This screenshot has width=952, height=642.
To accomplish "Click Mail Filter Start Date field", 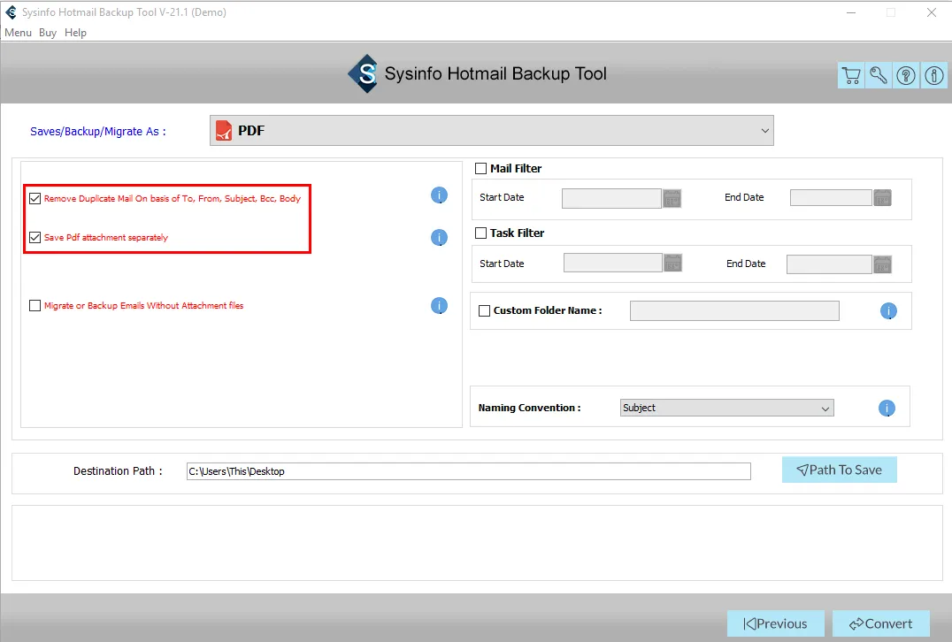I will pos(611,198).
